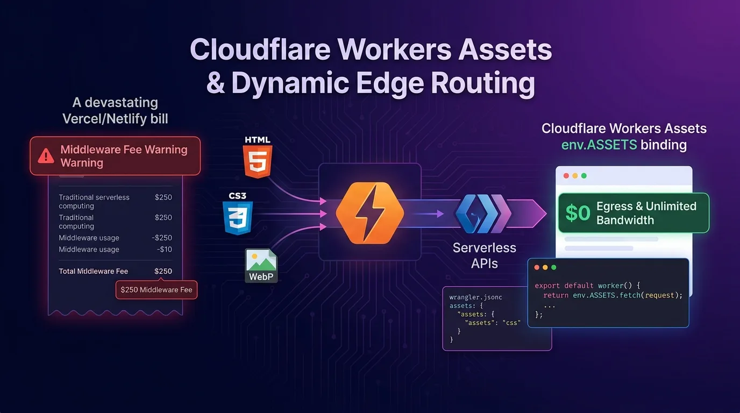Screen dimensions: 740x413
Task: Click the green dot in the worker code window
Action: (x=554, y=267)
